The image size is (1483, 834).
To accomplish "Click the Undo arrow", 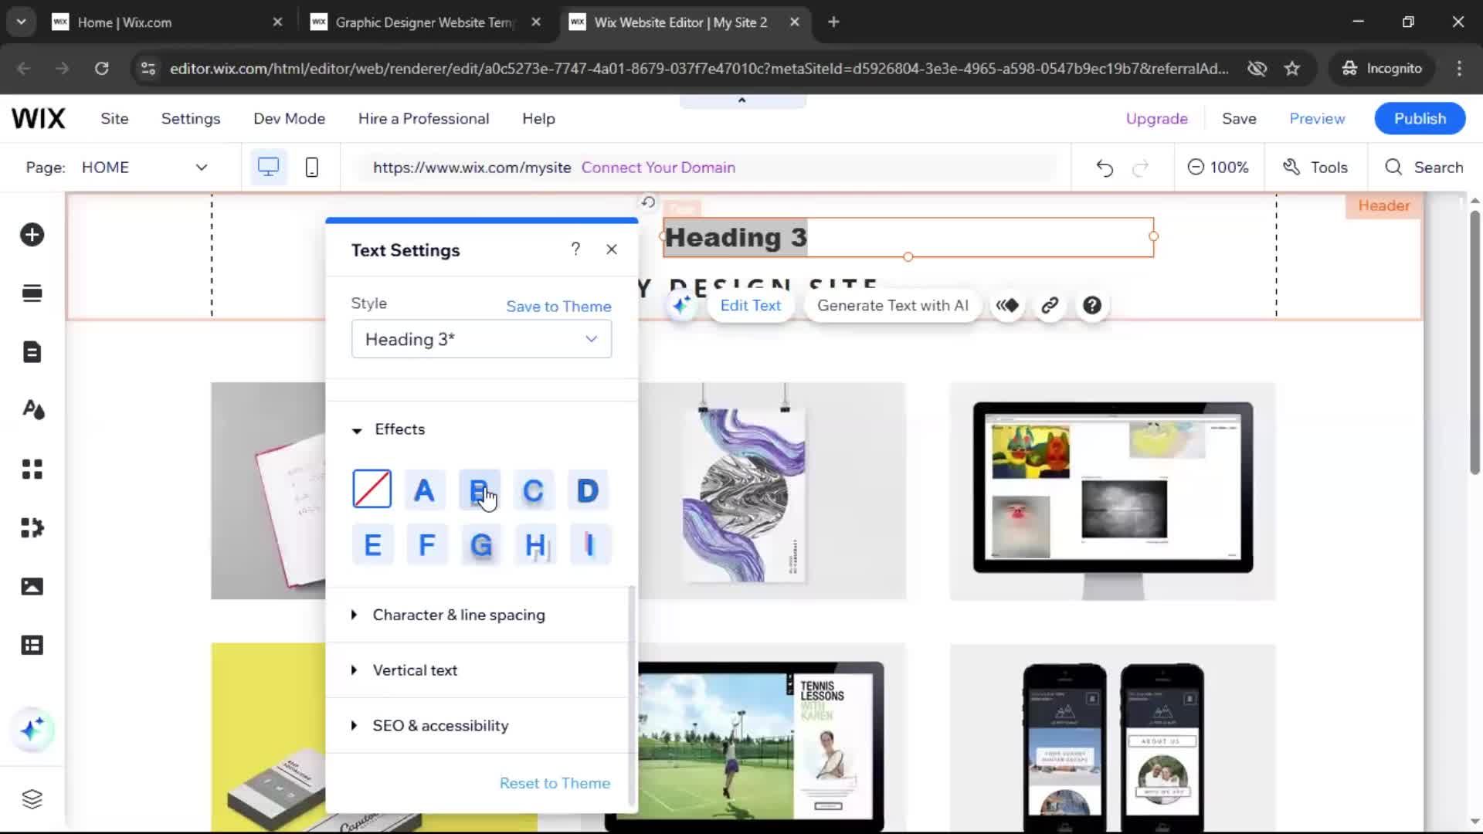I will (x=1105, y=168).
